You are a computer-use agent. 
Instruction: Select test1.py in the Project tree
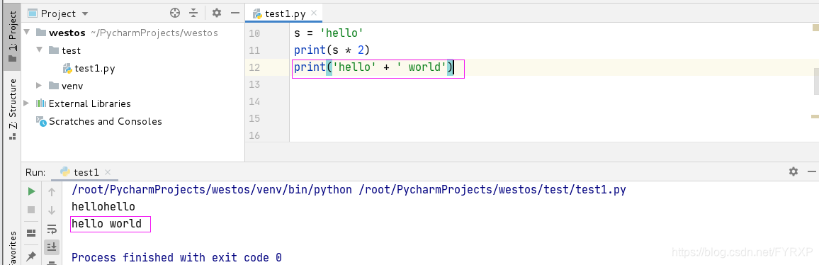tap(89, 69)
